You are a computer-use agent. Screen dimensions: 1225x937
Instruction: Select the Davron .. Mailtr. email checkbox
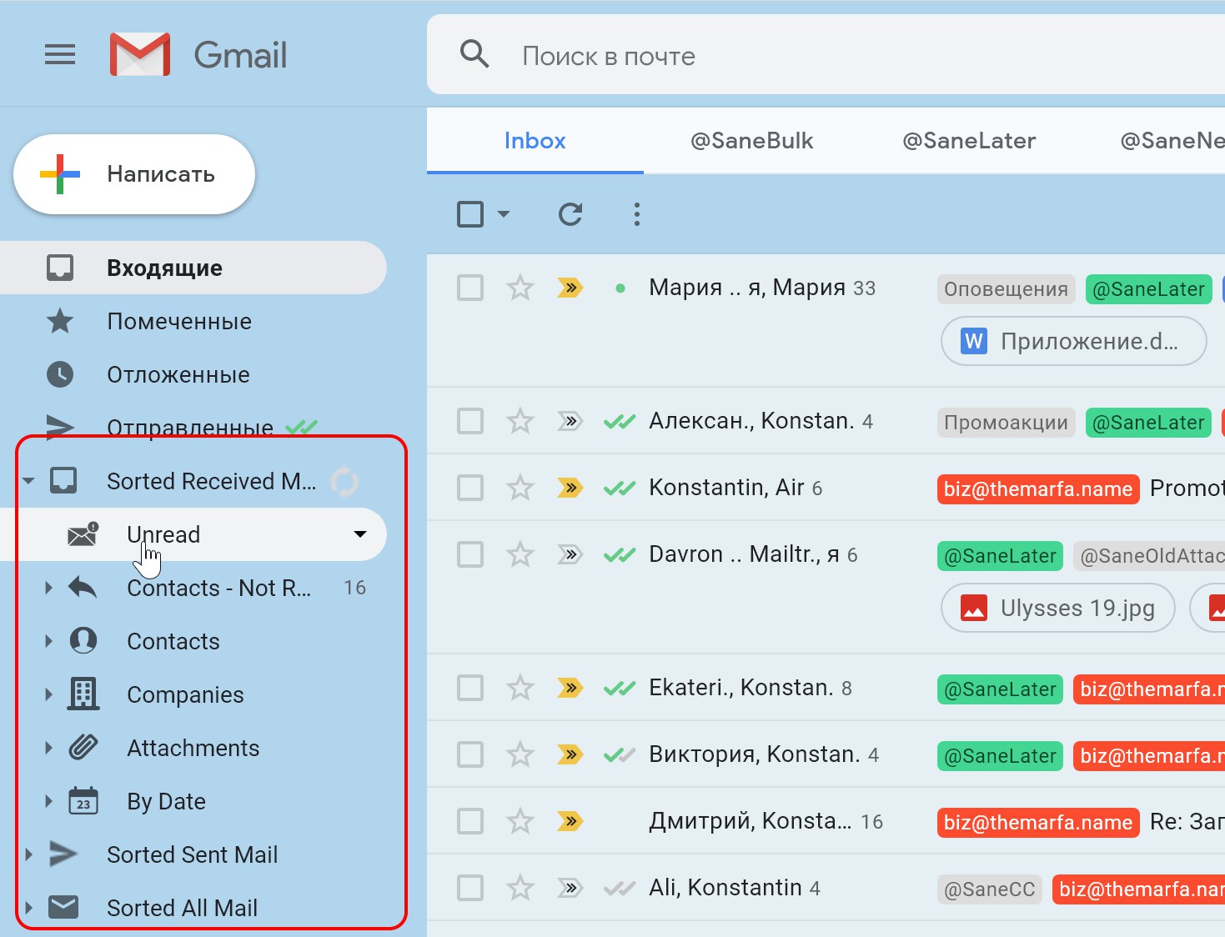click(x=470, y=554)
